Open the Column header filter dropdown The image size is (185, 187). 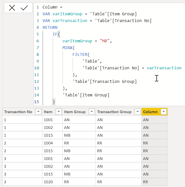pyautogui.click(x=164, y=112)
